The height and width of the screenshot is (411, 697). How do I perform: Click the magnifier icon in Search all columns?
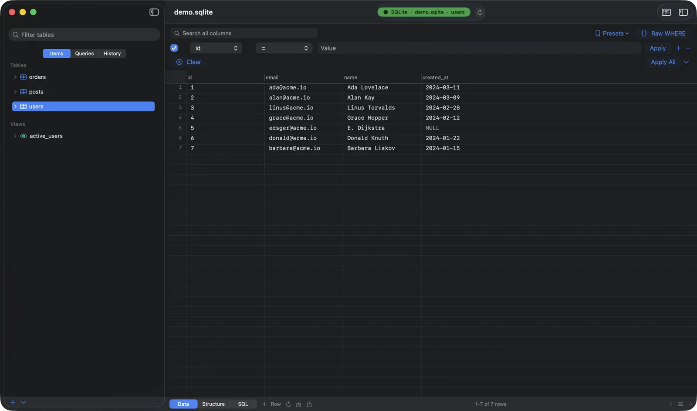click(177, 33)
